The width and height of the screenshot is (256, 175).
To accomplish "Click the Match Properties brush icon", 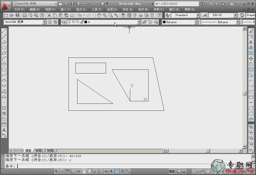I will (x=66, y=15).
